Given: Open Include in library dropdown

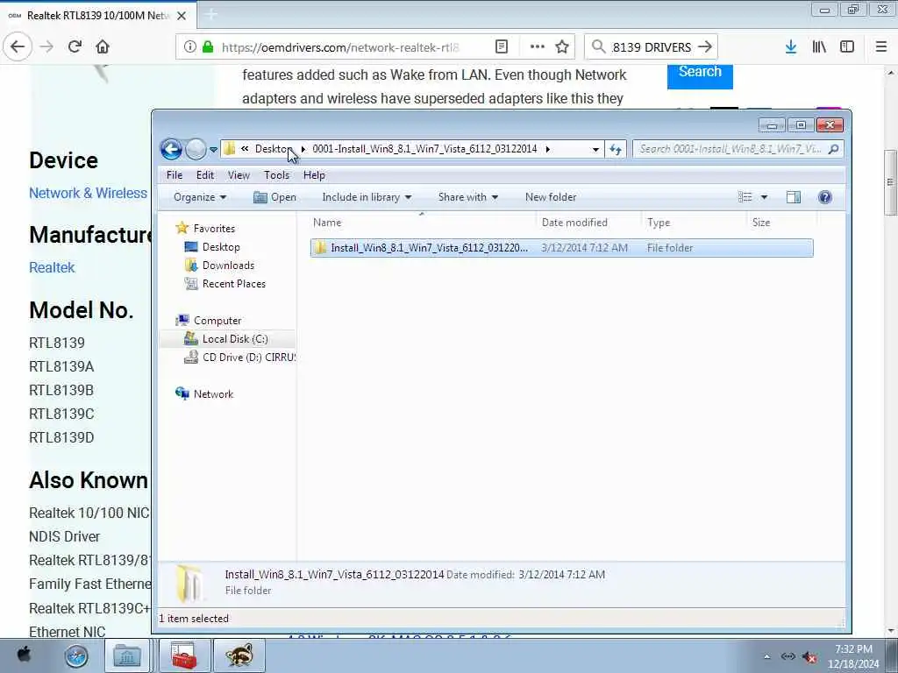Looking at the screenshot, I should point(367,197).
